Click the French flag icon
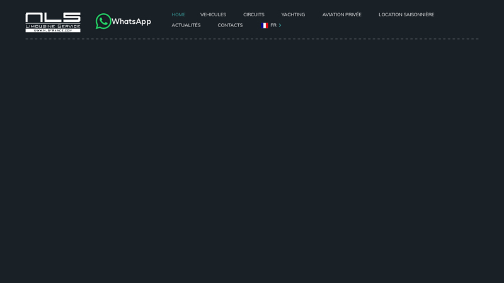This screenshot has width=504, height=283. pos(264,25)
